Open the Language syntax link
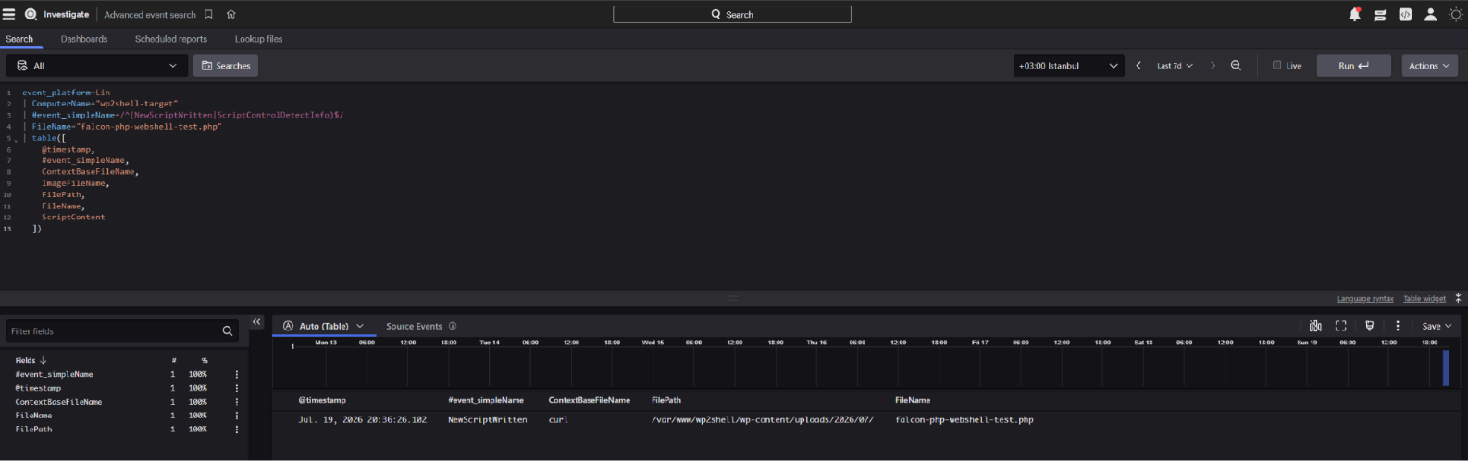Image resolution: width=1468 pixels, height=461 pixels. [1365, 299]
